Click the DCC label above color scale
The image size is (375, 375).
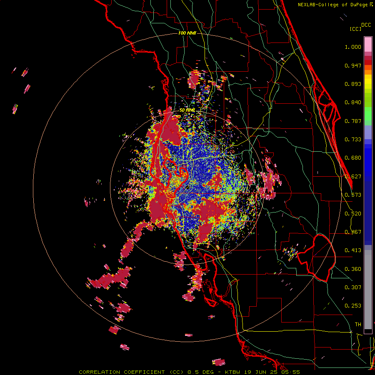click(x=366, y=25)
